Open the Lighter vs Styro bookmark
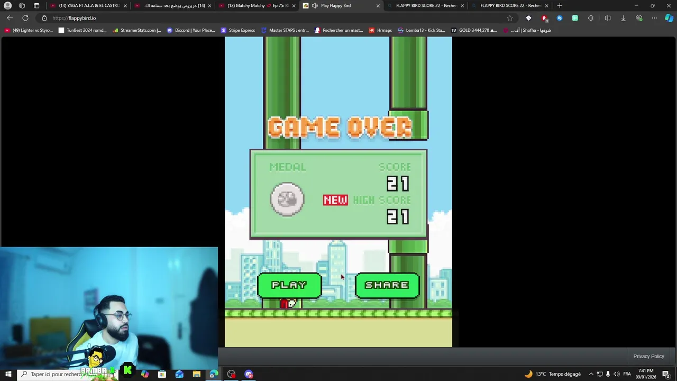Screen dimensions: 677x381 pyautogui.click(x=28, y=30)
